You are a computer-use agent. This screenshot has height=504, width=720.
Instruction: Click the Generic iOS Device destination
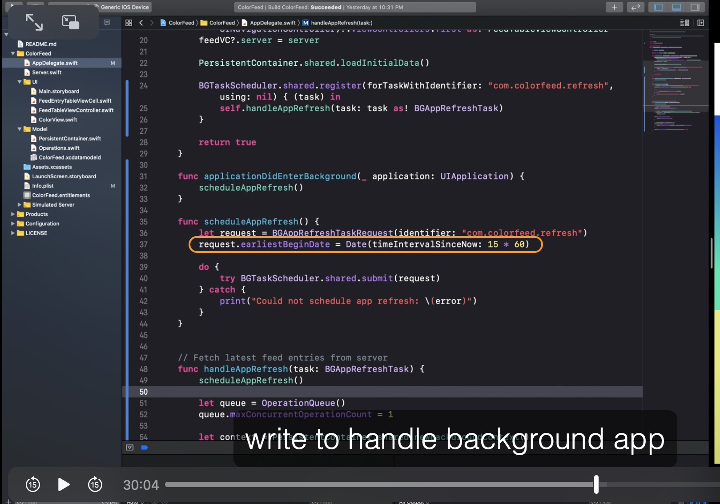[x=125, y=7]
